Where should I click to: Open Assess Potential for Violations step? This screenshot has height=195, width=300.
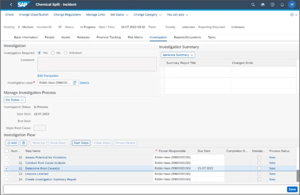pyautogui.click(x=46, y=157)
